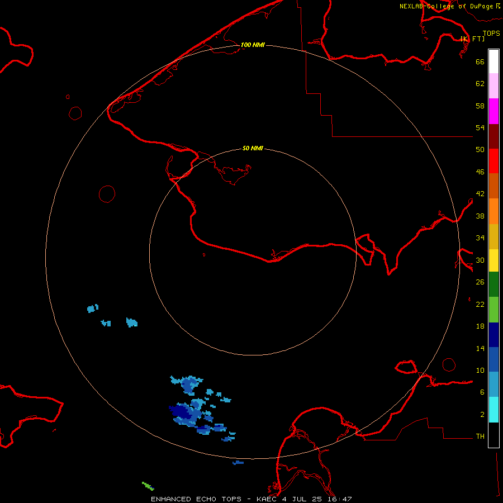Click the light pink legend swatch
The height and width of the screenshot is (503, 503).
(x=493, y=86)
